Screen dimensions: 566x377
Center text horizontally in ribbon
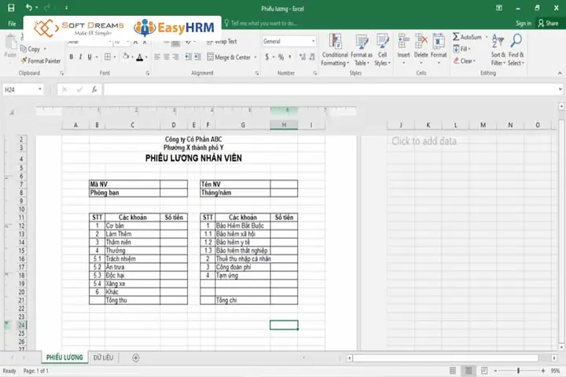pyautogui.click(x=167, y=57)
